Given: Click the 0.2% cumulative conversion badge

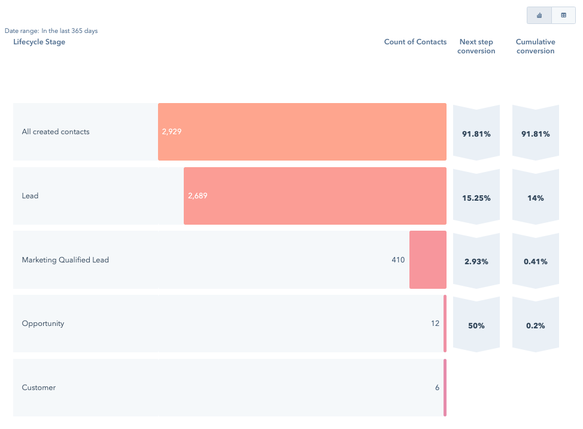Looking at the screenshot, I should click(x=535, y=325).
